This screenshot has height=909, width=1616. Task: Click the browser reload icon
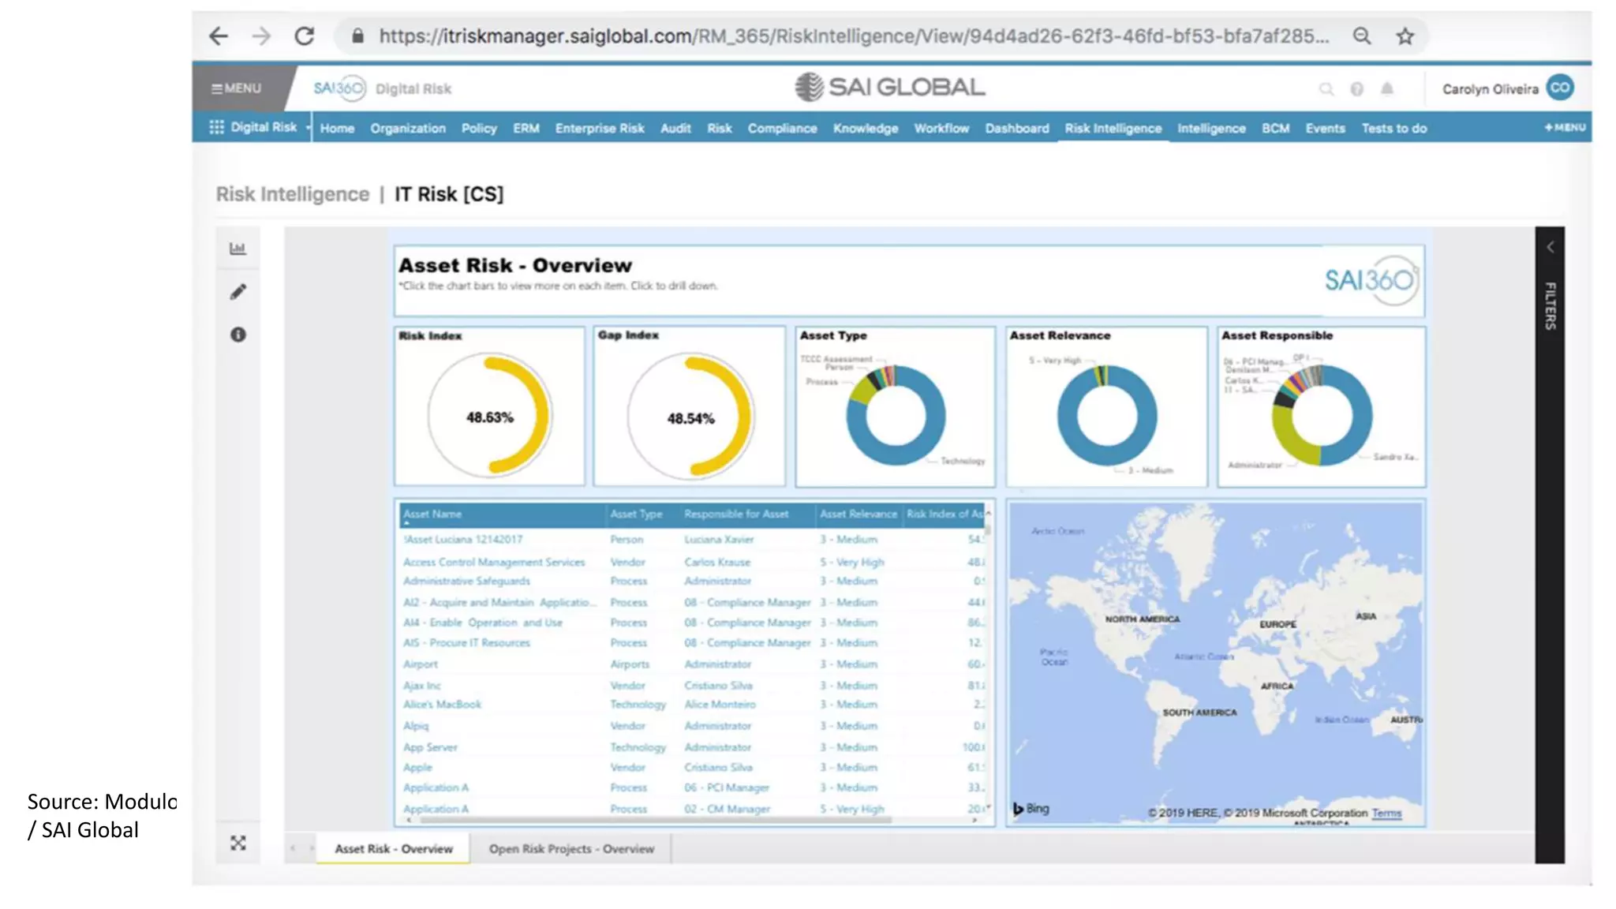(304, 36)
